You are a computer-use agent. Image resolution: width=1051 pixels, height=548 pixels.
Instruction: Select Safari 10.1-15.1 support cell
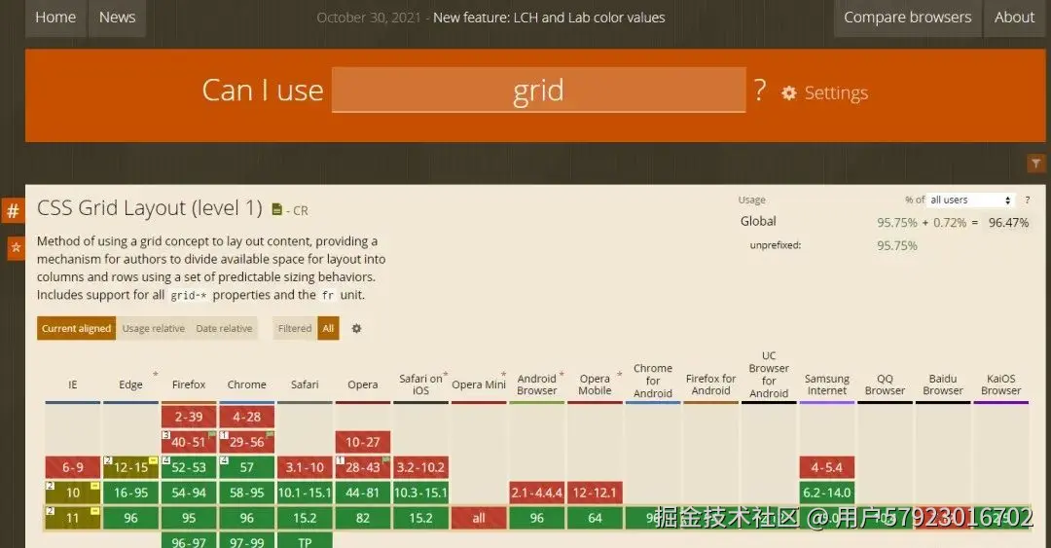click(x=305, y=493)
